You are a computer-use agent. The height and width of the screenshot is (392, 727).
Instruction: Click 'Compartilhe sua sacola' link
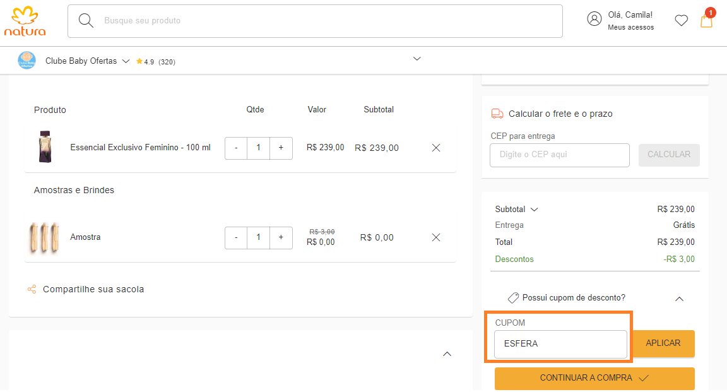[x=93, y=290]
